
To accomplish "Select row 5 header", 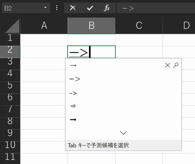I will (x=10, y=88).
